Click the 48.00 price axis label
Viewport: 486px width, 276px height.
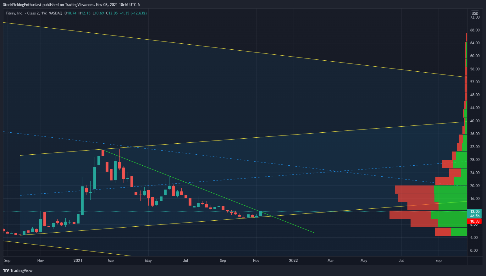click(x=475, y=95)
